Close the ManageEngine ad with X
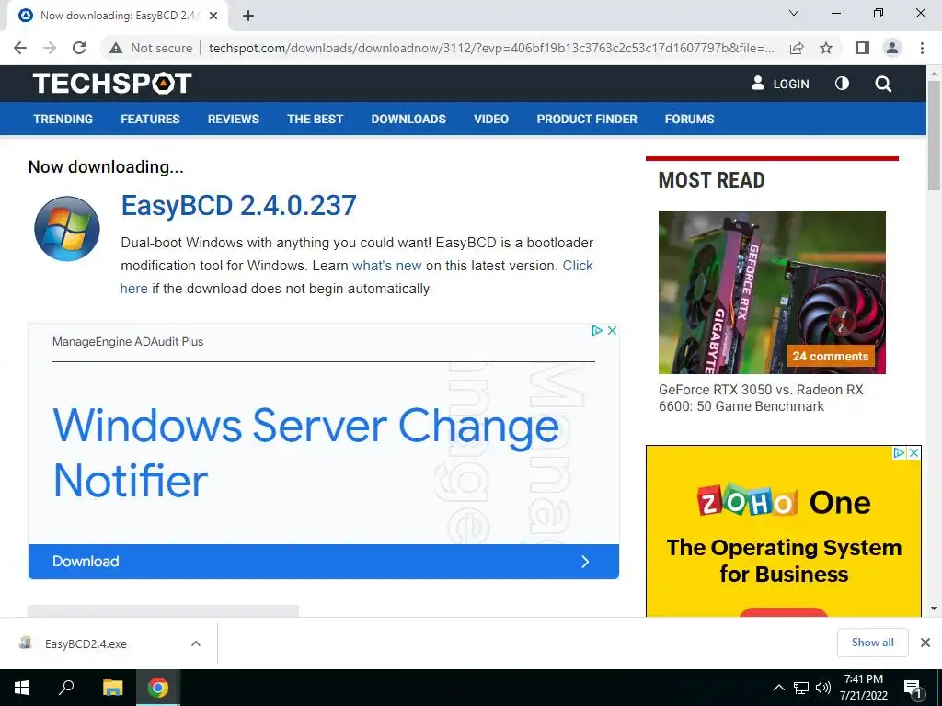Screen dimensions: 942x706 pos(612,330)
